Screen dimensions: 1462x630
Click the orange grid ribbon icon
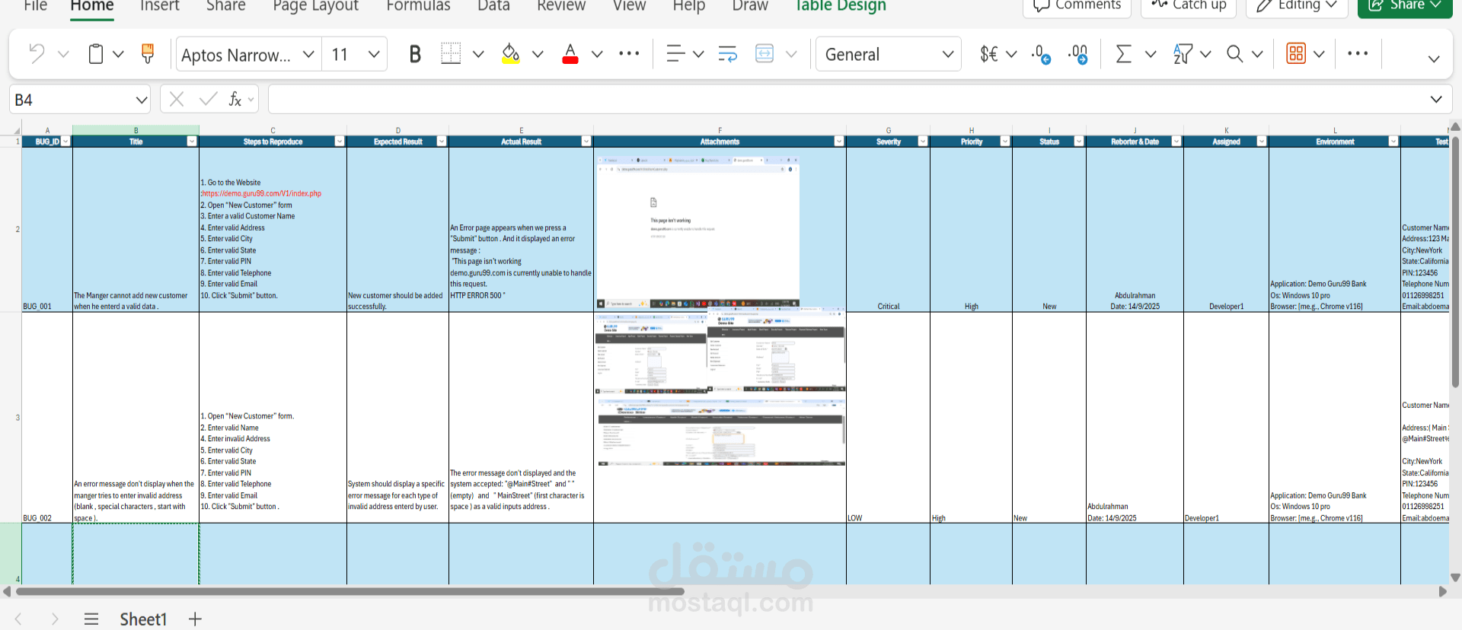pos(1296,54)
